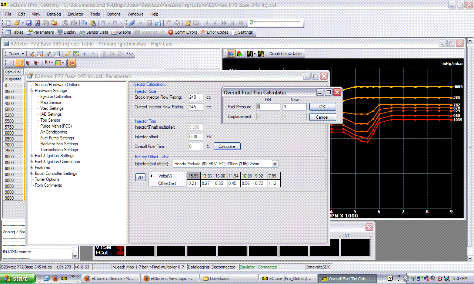Open Error Codes view
Viewport: 474px width, 284px height.
(x=214, y=32)
